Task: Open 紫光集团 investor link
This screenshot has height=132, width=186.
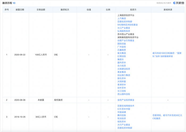Action: (122, 53)
